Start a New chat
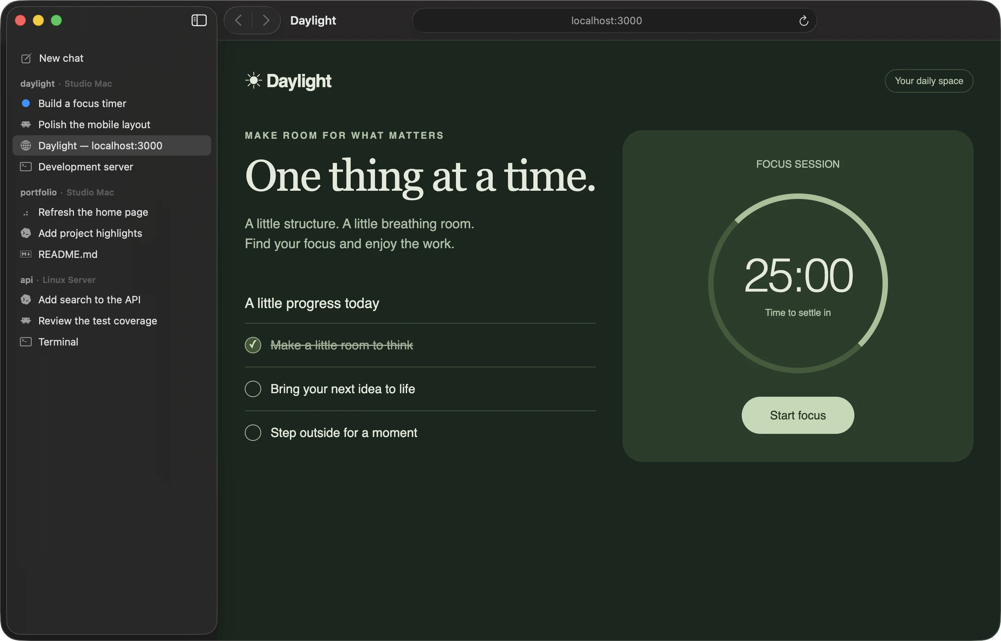1001x641 pixels. [111, 58]
